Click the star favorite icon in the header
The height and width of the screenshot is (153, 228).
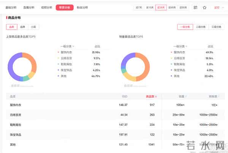tap(204, 8)
